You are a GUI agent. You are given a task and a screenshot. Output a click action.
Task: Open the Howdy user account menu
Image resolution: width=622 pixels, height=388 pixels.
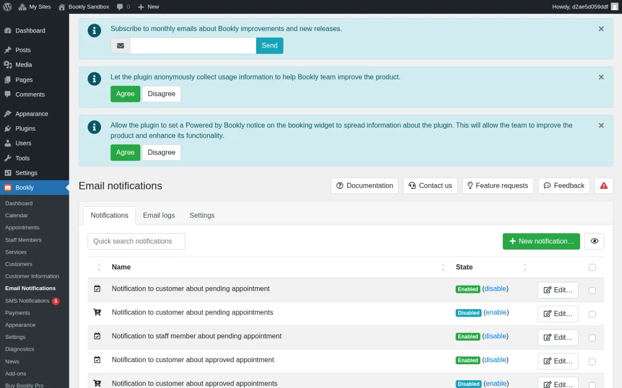pyautogui.click(x=585, y=7)
